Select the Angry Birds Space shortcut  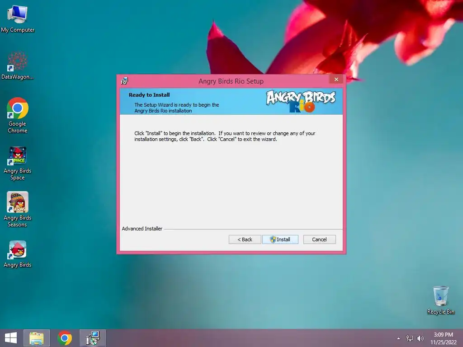[x=18, y=163]
